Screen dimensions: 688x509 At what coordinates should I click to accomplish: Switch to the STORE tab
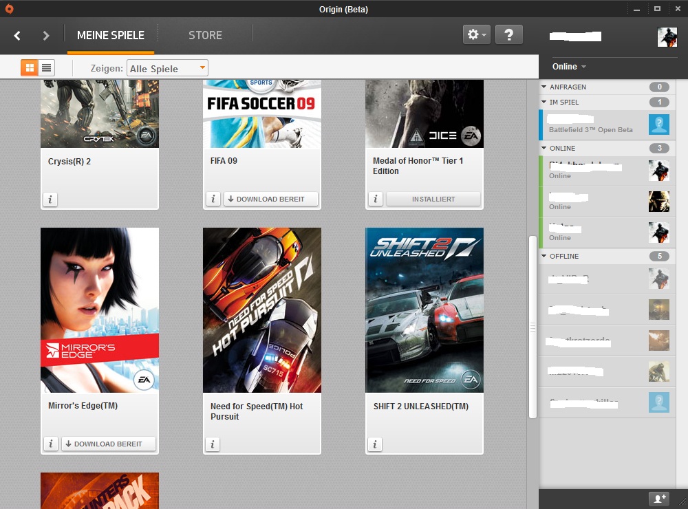point(205,35)
